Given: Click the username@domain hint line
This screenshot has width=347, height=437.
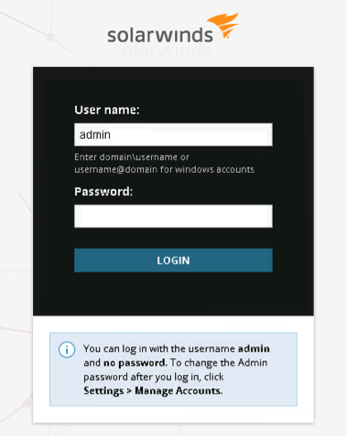Looking at the screenshot, I should coord(164,169).
